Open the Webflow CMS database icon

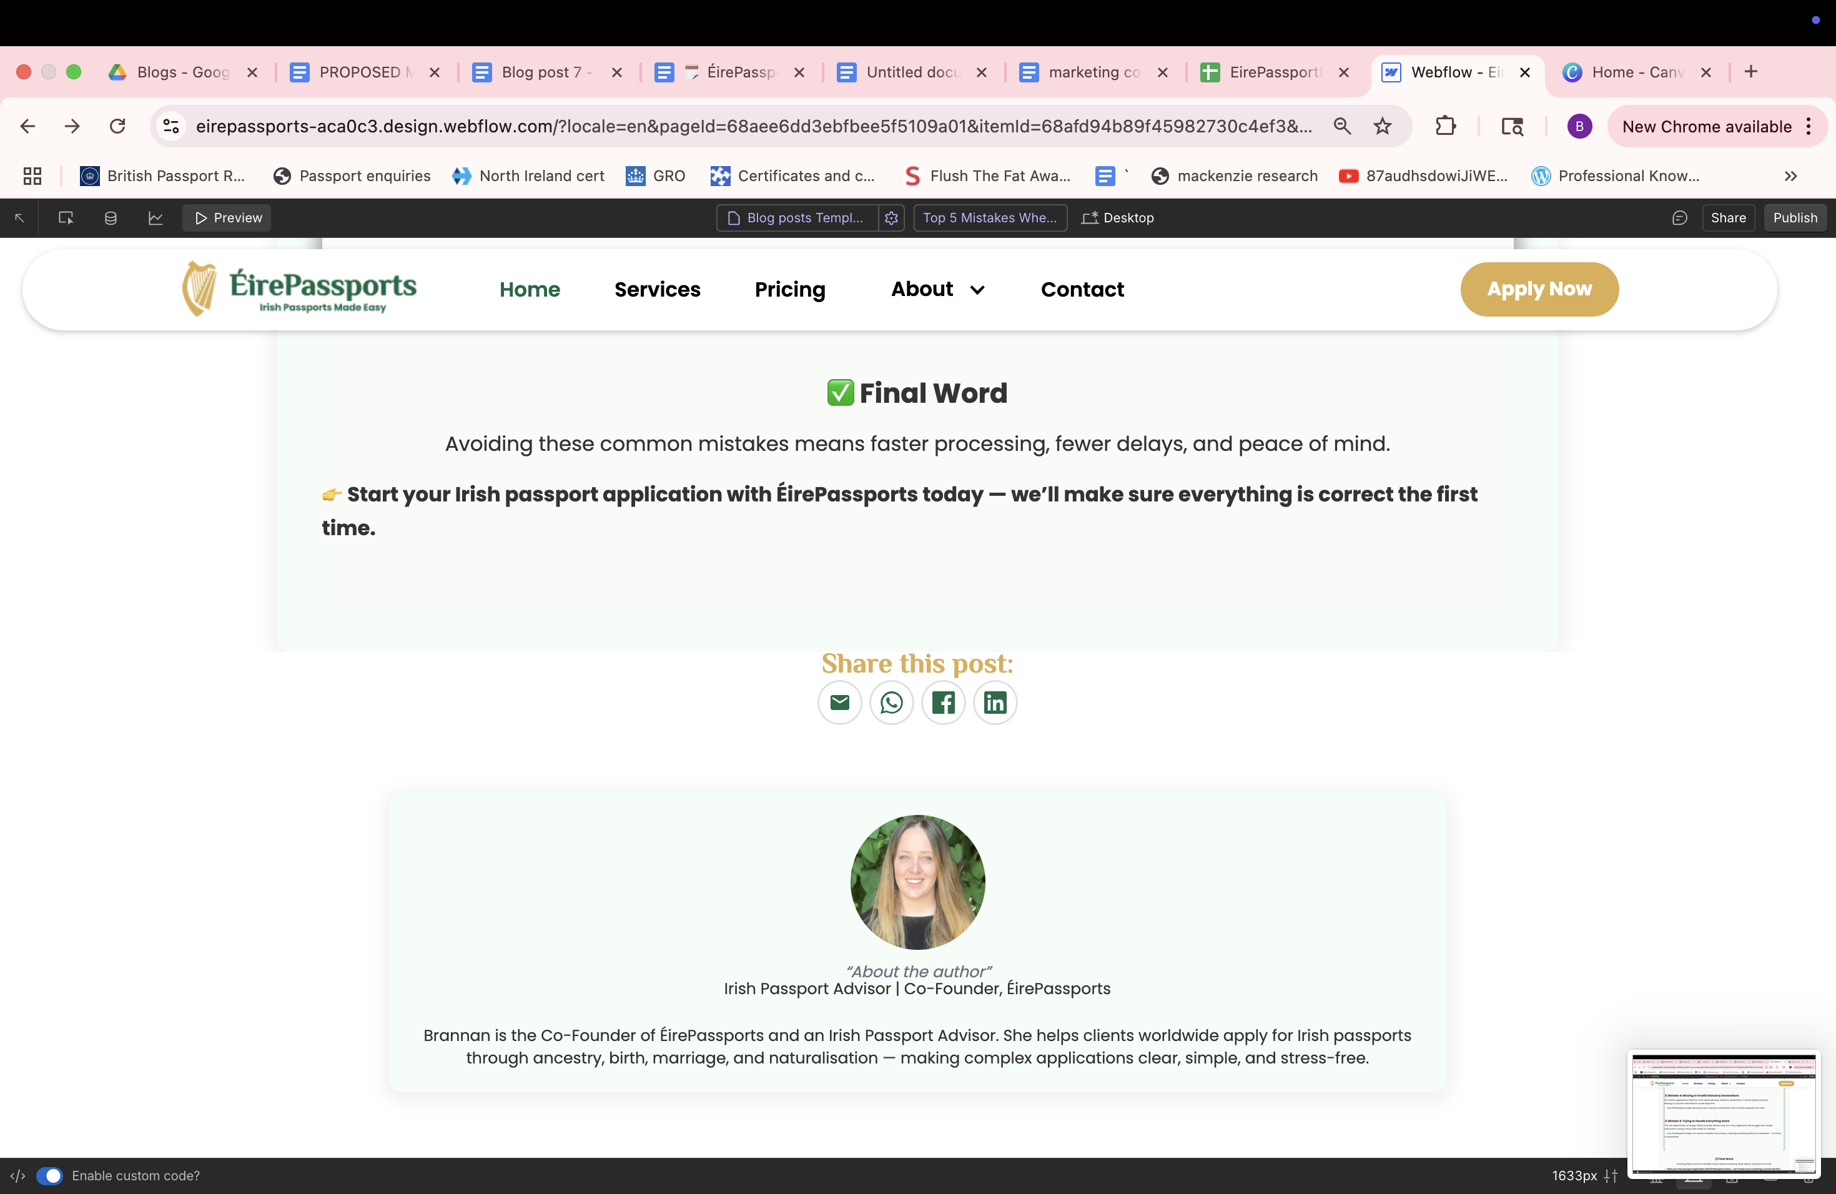tap(111, 217)
